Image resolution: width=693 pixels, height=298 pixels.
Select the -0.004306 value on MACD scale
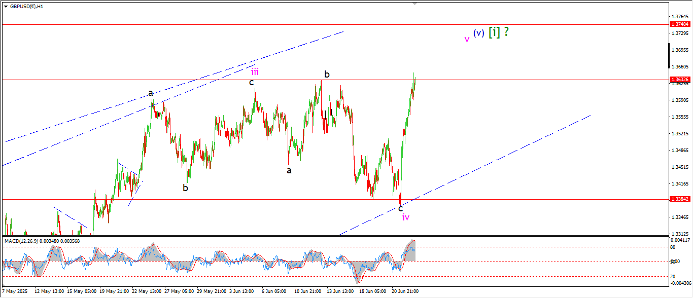tap(680, 283)
